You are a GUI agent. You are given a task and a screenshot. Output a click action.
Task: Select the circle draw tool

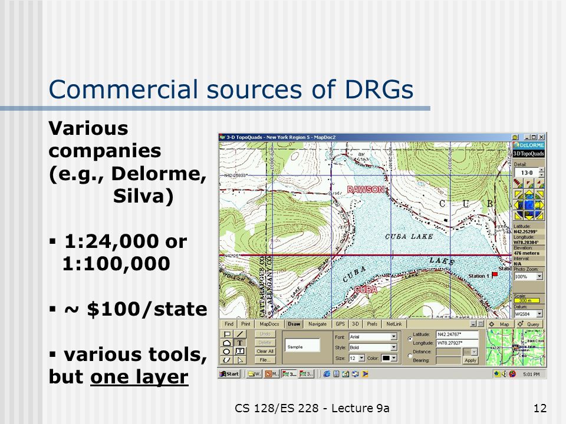(x=227, y=352)
